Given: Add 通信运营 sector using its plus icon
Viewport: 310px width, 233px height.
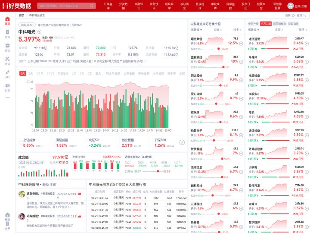Looking at the screenshot, I should [x=307, y=44].
